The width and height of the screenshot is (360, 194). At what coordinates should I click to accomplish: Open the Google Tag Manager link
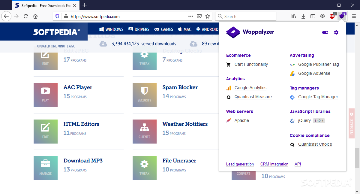(318, 97)
